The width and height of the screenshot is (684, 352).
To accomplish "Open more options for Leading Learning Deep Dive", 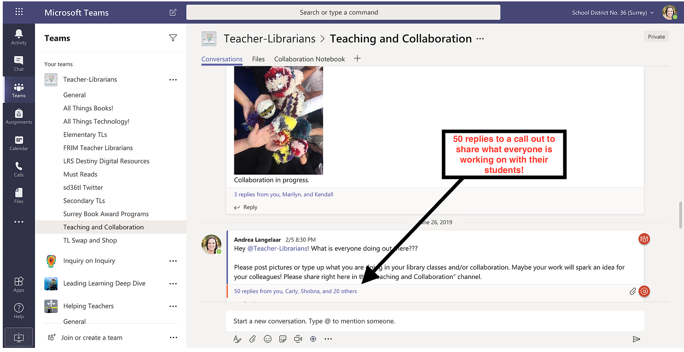I will pyautogui.click(x=173, y=284).
